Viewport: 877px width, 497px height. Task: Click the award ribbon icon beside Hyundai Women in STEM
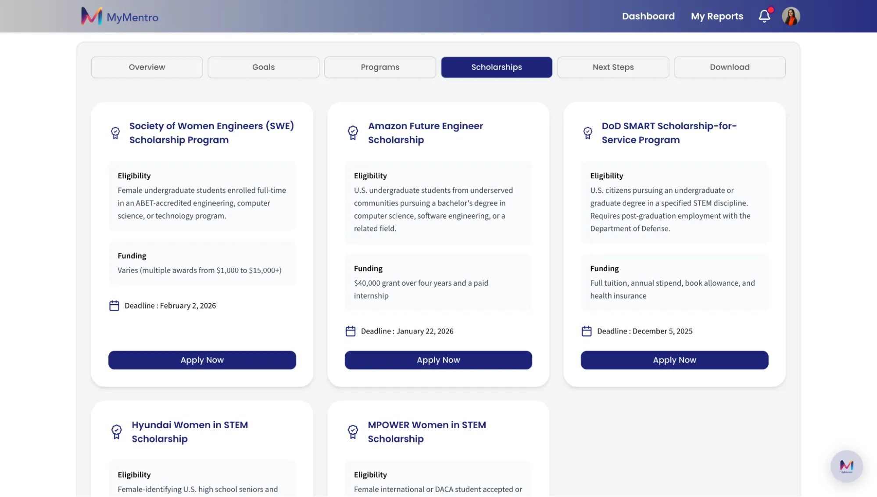click(x=117, y=432)
